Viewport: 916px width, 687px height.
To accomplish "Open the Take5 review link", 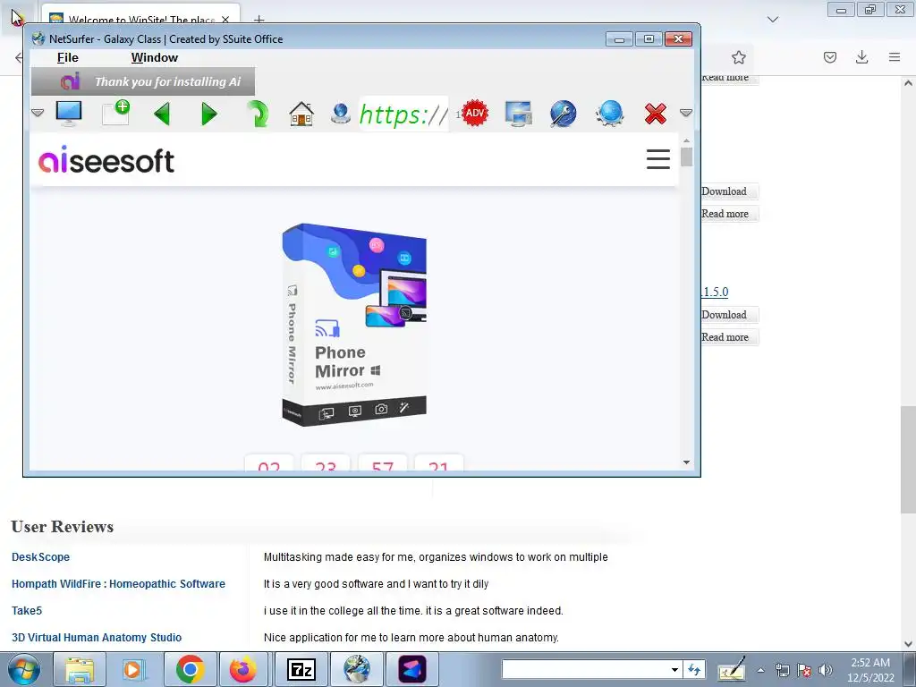I will coord(27,610).
